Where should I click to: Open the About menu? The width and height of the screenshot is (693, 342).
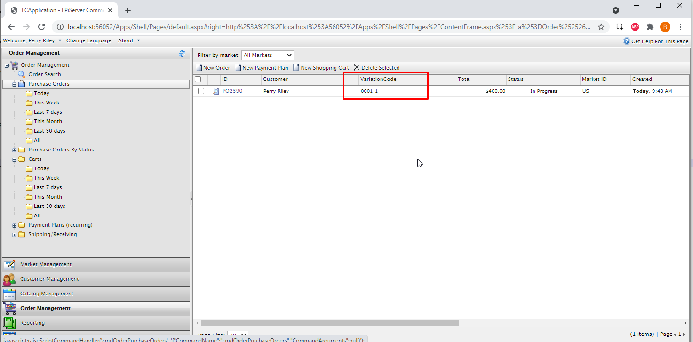click(x=128, y=40)
